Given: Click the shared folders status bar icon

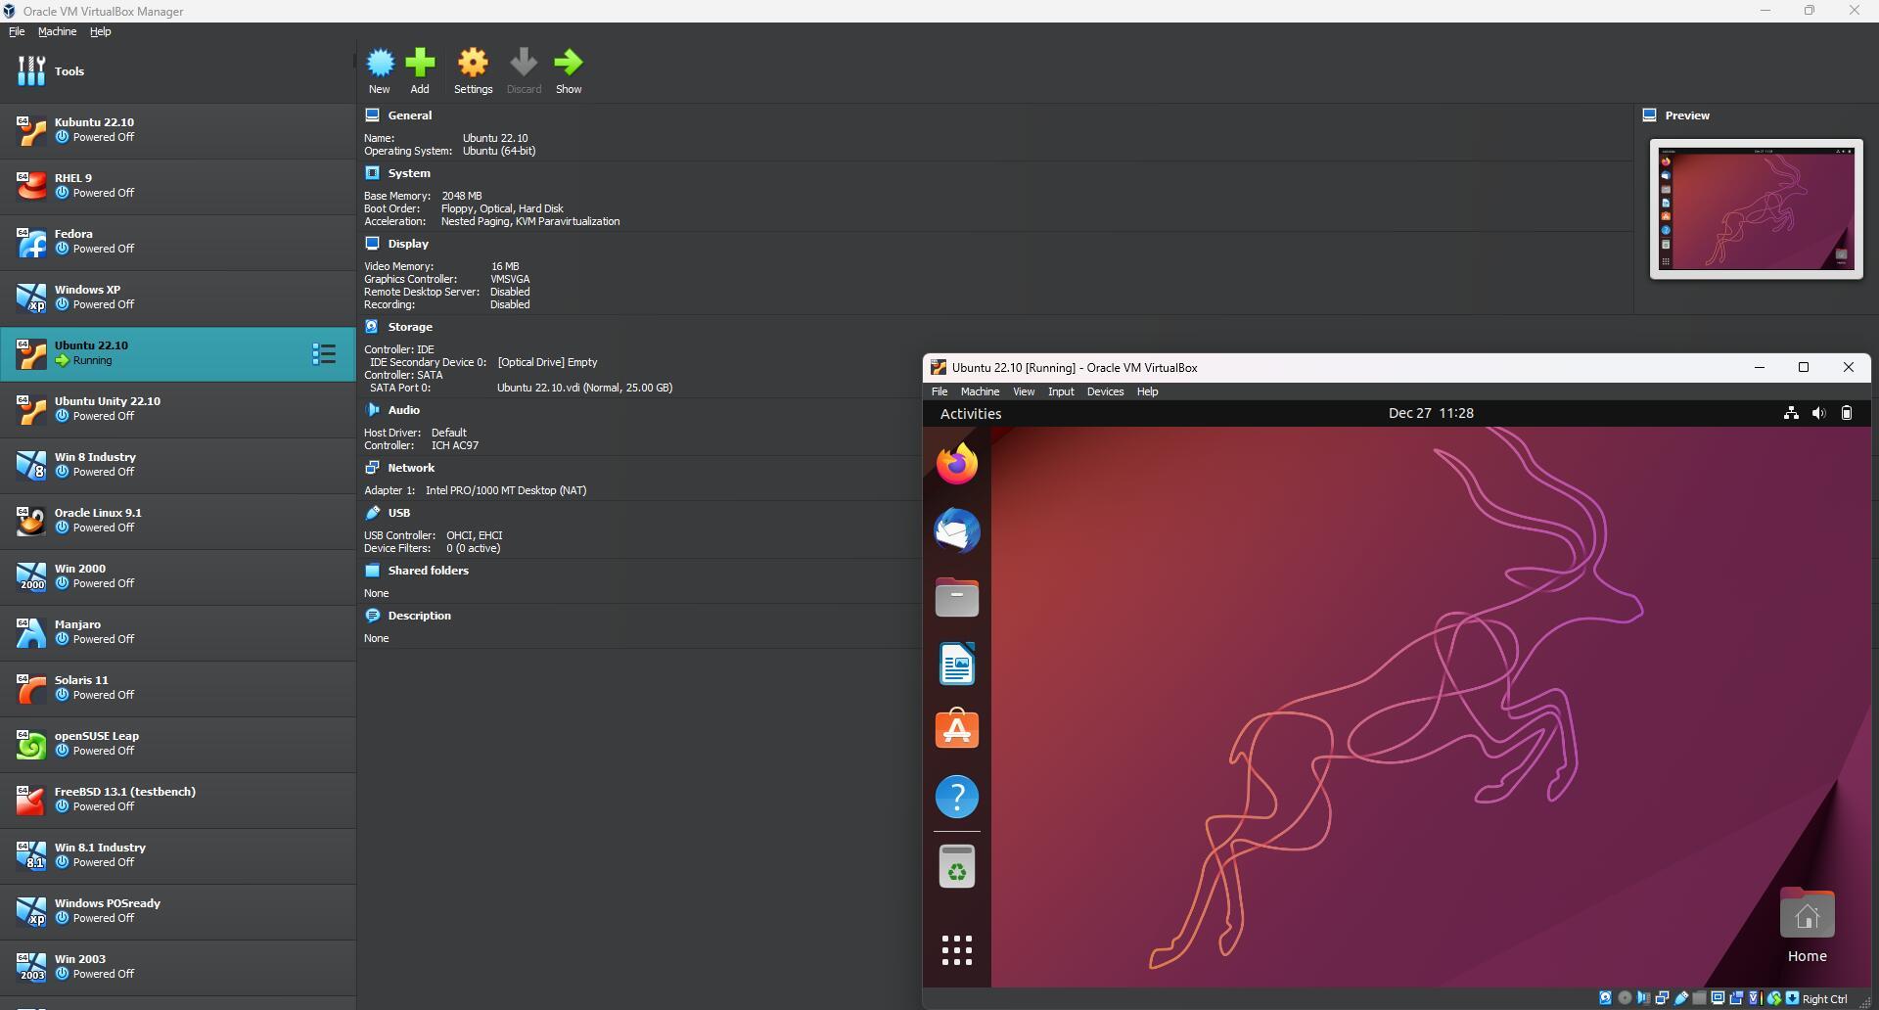Looking at the screenshot, I should (1699, 998).
